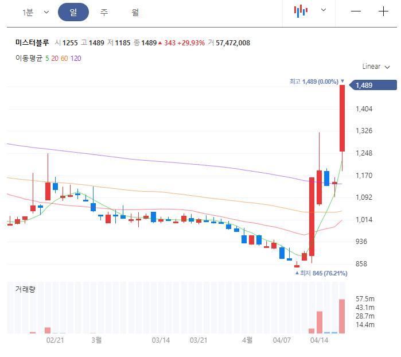Click the 04/07 date axis label
Screen dimensions: 401x357
(282, 340)
